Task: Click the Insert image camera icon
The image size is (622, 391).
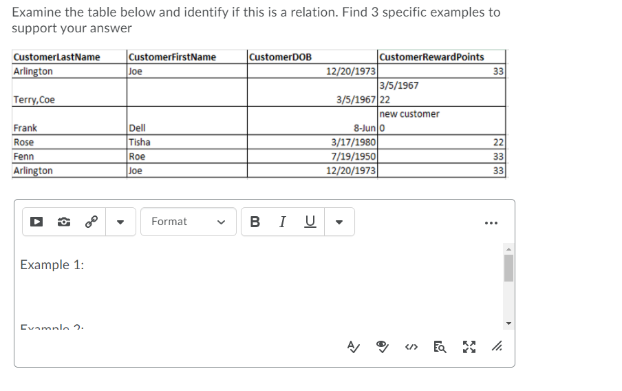Action: coord(64,222)
